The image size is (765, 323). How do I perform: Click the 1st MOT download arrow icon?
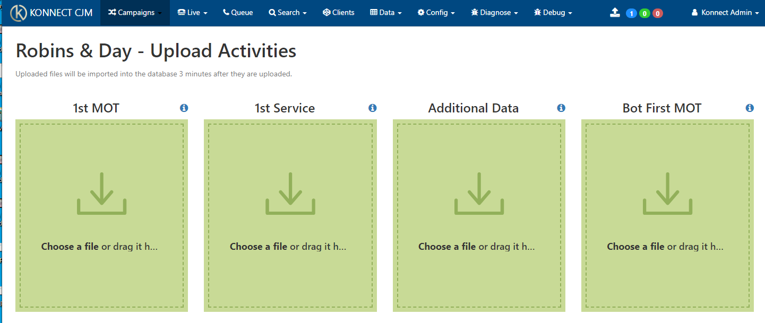click(x=101, y=193)
